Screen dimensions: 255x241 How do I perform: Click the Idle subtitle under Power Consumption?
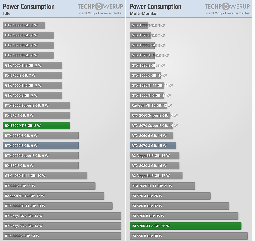click(7, 13)
